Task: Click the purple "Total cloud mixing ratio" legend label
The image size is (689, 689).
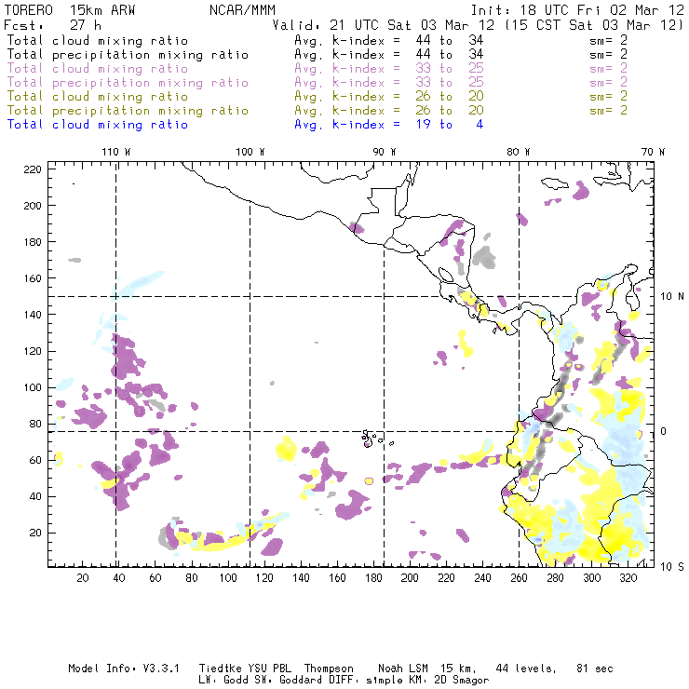Action: 98,69
